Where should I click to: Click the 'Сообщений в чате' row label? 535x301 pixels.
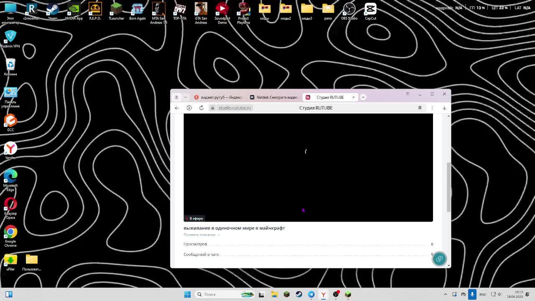pos(201,254)
